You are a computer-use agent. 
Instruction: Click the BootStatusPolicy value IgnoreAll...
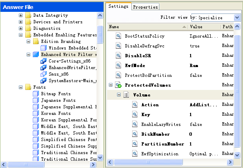(x=204, y=36)
